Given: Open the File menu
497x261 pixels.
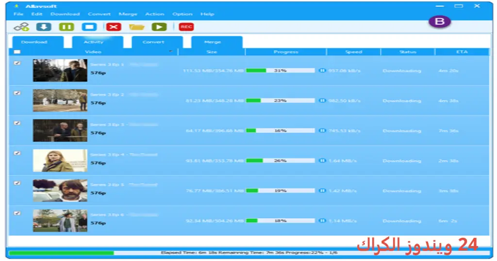Looking at the screenshot, I should pos(18,14).
